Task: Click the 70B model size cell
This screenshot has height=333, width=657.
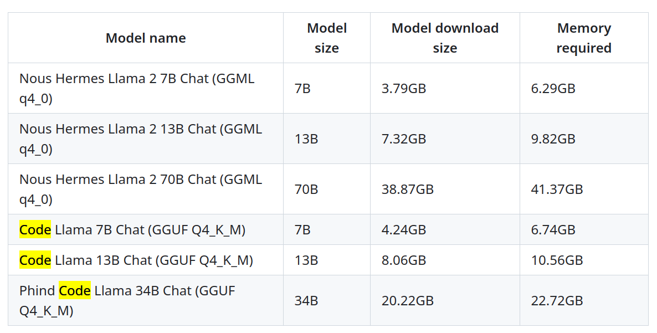Action: coord(327,189)
